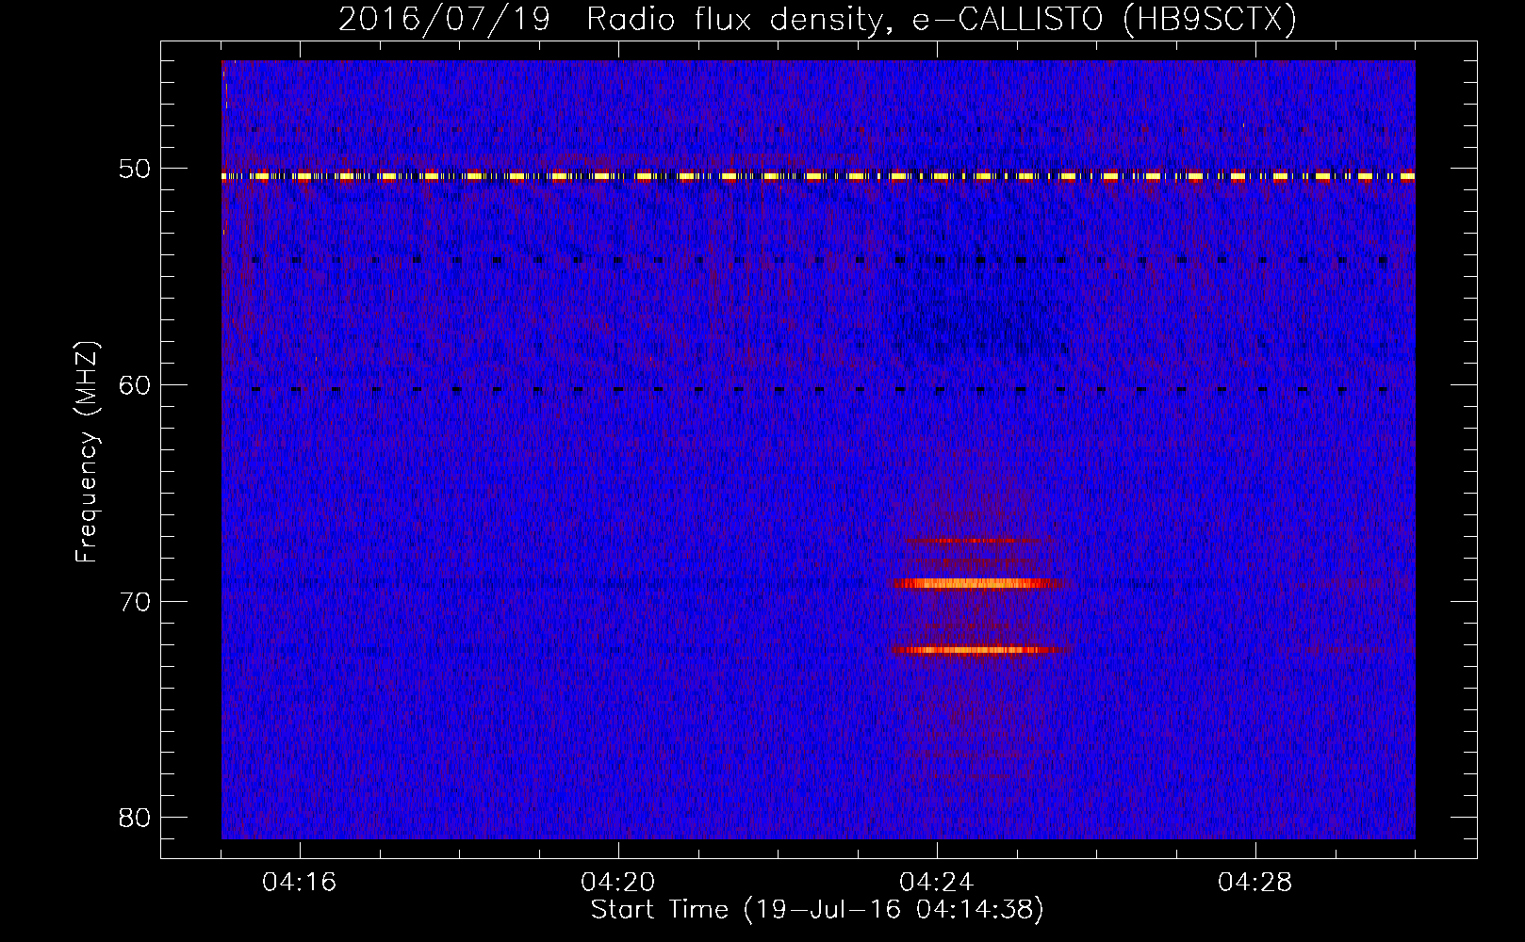Click the 04:16 time tick label

click(299, 883)
